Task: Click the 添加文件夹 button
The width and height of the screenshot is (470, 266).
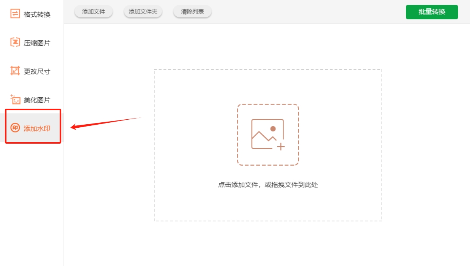Action: point(143,12)
